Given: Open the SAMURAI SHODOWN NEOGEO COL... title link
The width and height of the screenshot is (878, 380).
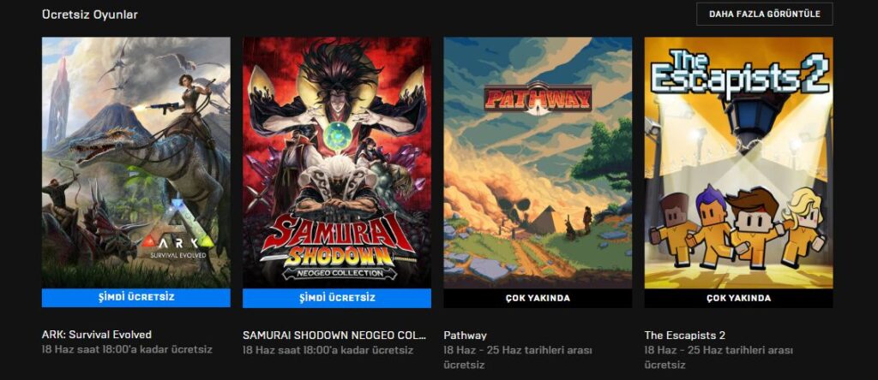Looking at the screenshot, I should click(x=334, y=335).
